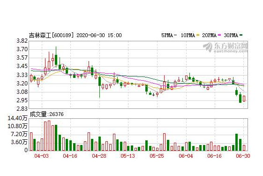The height and width of the screenshot is (176, 263).
Task: Click the 06-30 date label
Action: (243, 156)
